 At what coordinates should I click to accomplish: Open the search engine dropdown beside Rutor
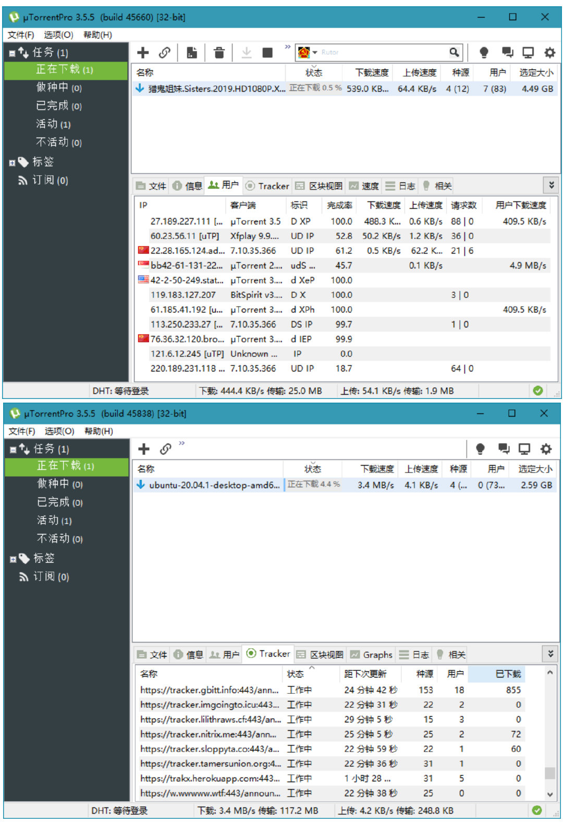point(315,53)
